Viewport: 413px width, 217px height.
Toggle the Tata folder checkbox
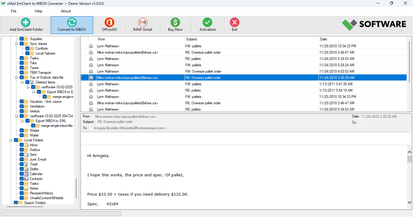22,63
